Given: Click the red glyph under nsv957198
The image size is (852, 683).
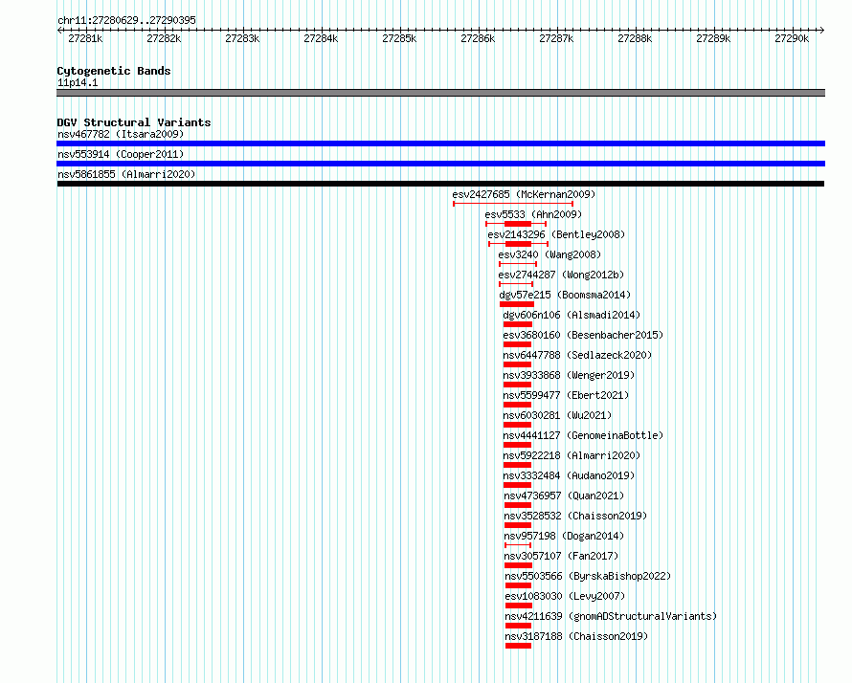Looking at the screenshot, I should click(518, 545).
